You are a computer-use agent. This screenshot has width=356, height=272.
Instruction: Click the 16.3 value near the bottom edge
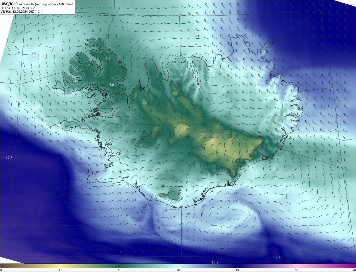point(276,257)
